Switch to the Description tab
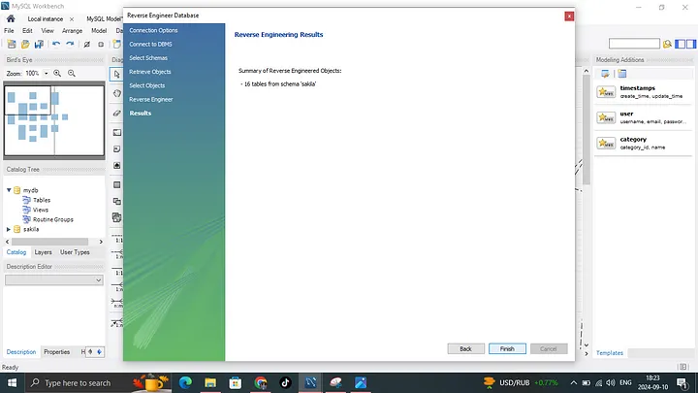The image size is (698, 393). point(21,352)
